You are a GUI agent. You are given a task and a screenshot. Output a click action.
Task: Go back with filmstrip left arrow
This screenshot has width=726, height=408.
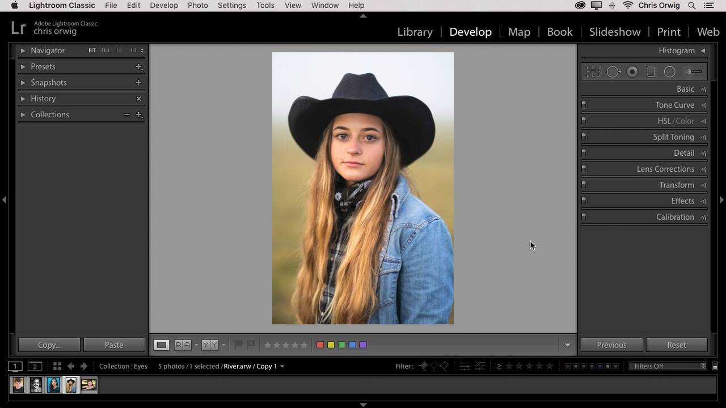(x=71, y=367)
